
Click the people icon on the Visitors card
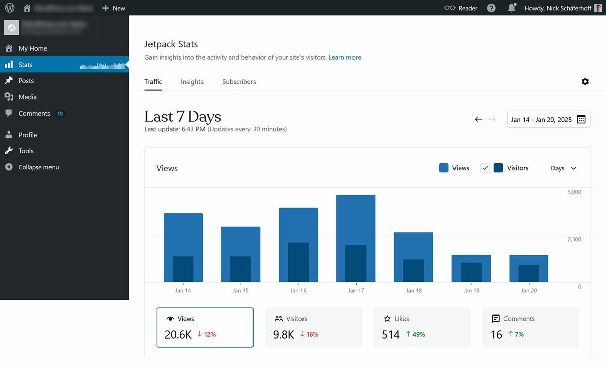click(x=279, y=318)
